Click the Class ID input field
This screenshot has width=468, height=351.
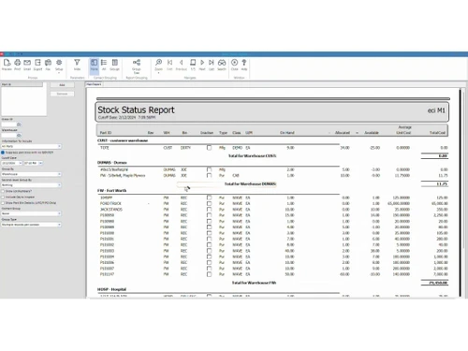click(x=8, y=124)
